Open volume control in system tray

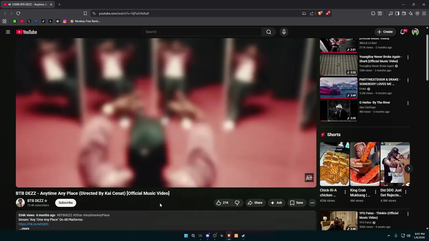pyautogui.click(x=408, y=236)
